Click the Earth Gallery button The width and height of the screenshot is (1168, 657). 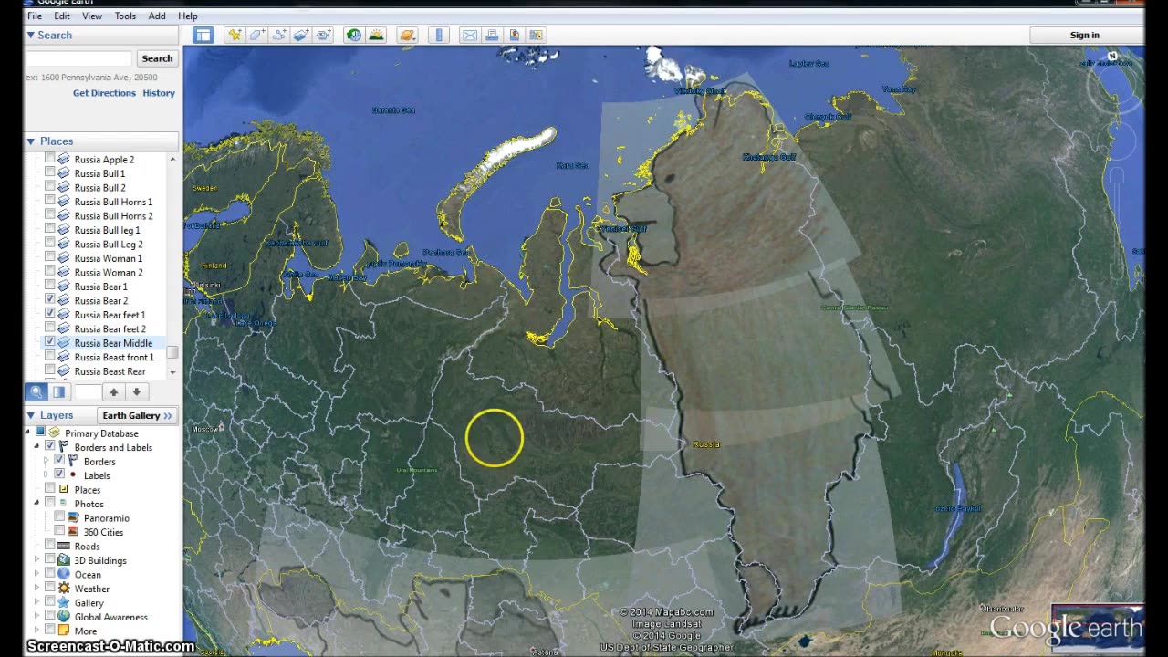[x=138, y=415]
